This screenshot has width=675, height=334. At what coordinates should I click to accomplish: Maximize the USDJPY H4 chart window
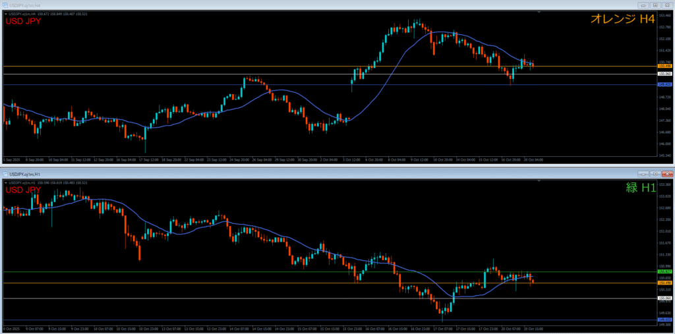[x=655, y=5]
